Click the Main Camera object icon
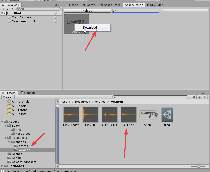This screenshot has height=172, width=210. click(9, 17)
